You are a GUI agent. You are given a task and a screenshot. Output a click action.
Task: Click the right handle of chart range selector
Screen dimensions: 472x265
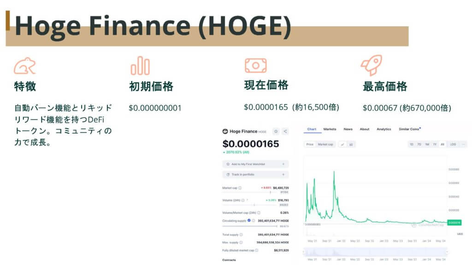[447, 252]
